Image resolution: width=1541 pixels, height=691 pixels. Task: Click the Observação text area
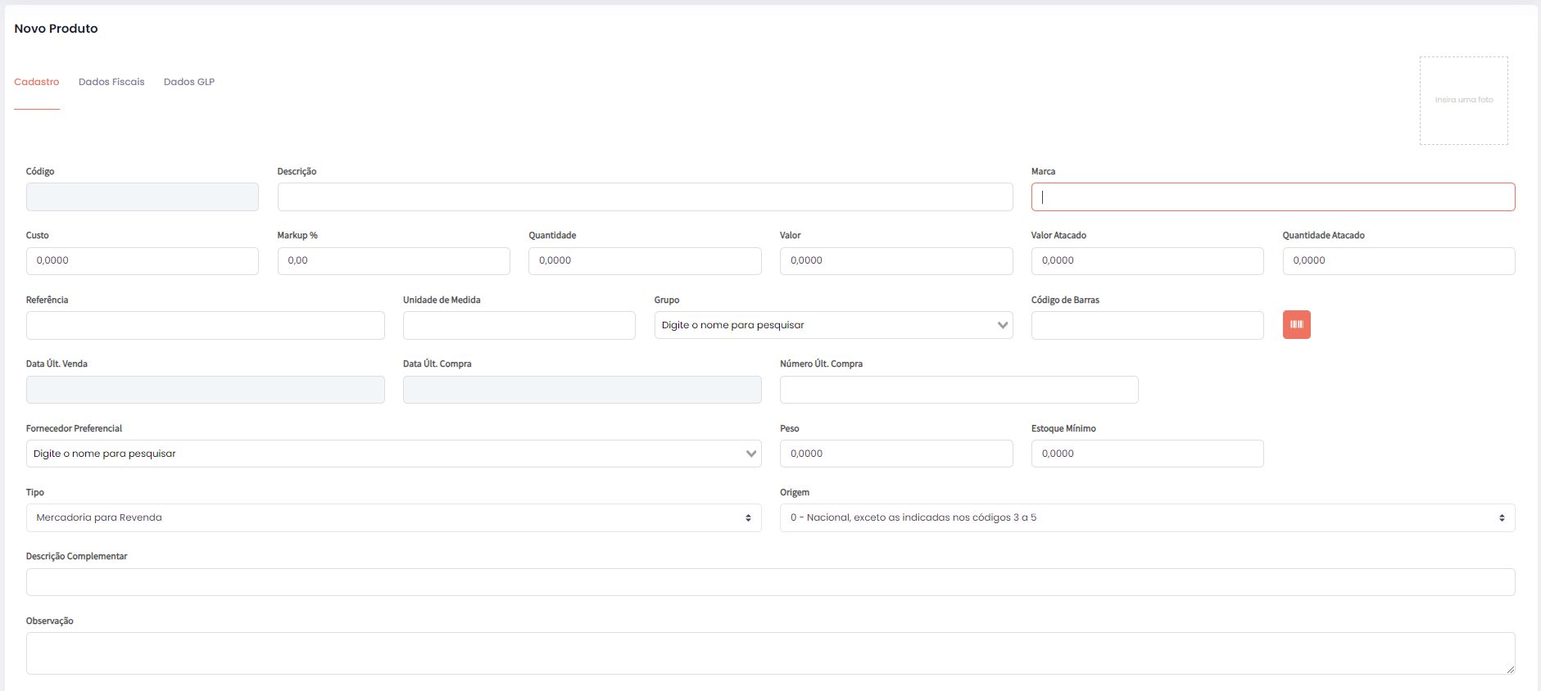770,653
